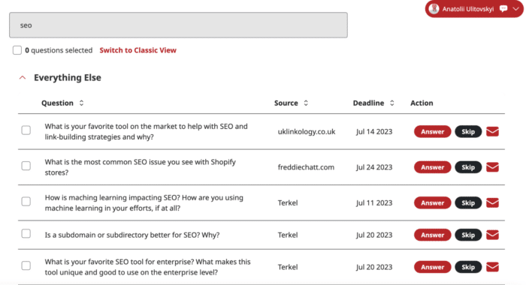Click the search field containing seo
The image size is (526, 285).
click(178, 25)
